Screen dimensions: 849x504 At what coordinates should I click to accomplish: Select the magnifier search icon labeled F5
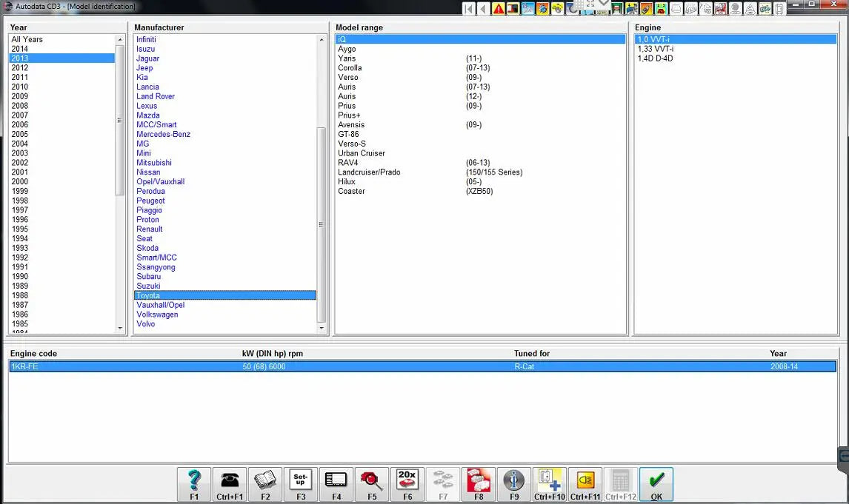[x=371, y=483]
